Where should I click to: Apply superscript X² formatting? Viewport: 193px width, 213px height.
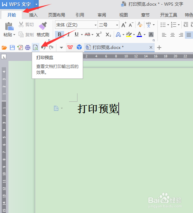pos(99,35)
